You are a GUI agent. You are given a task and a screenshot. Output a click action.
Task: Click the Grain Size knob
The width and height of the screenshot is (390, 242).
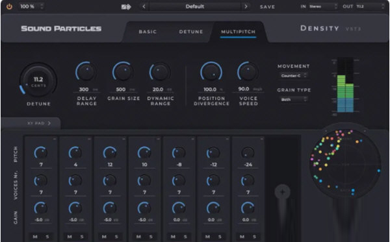pos(123,72)
